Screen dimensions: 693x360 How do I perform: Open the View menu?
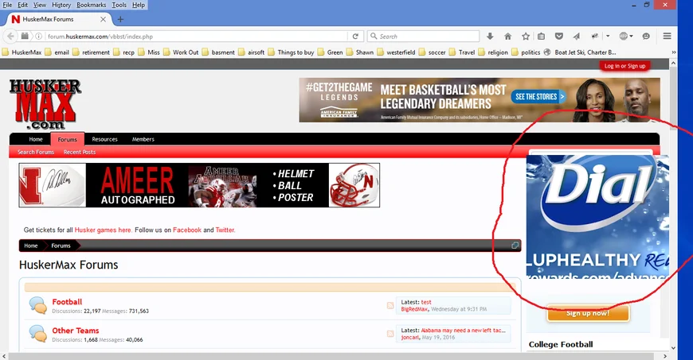[40, 5]
